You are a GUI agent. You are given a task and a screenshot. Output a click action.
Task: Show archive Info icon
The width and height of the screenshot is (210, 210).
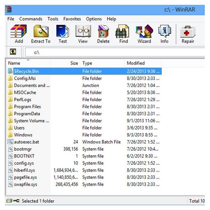click(x=164, y=31)
